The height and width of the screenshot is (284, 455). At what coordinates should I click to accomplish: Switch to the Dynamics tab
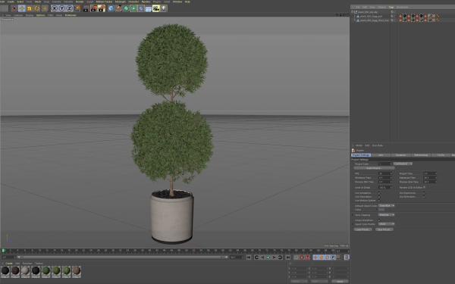coord(400,155)
